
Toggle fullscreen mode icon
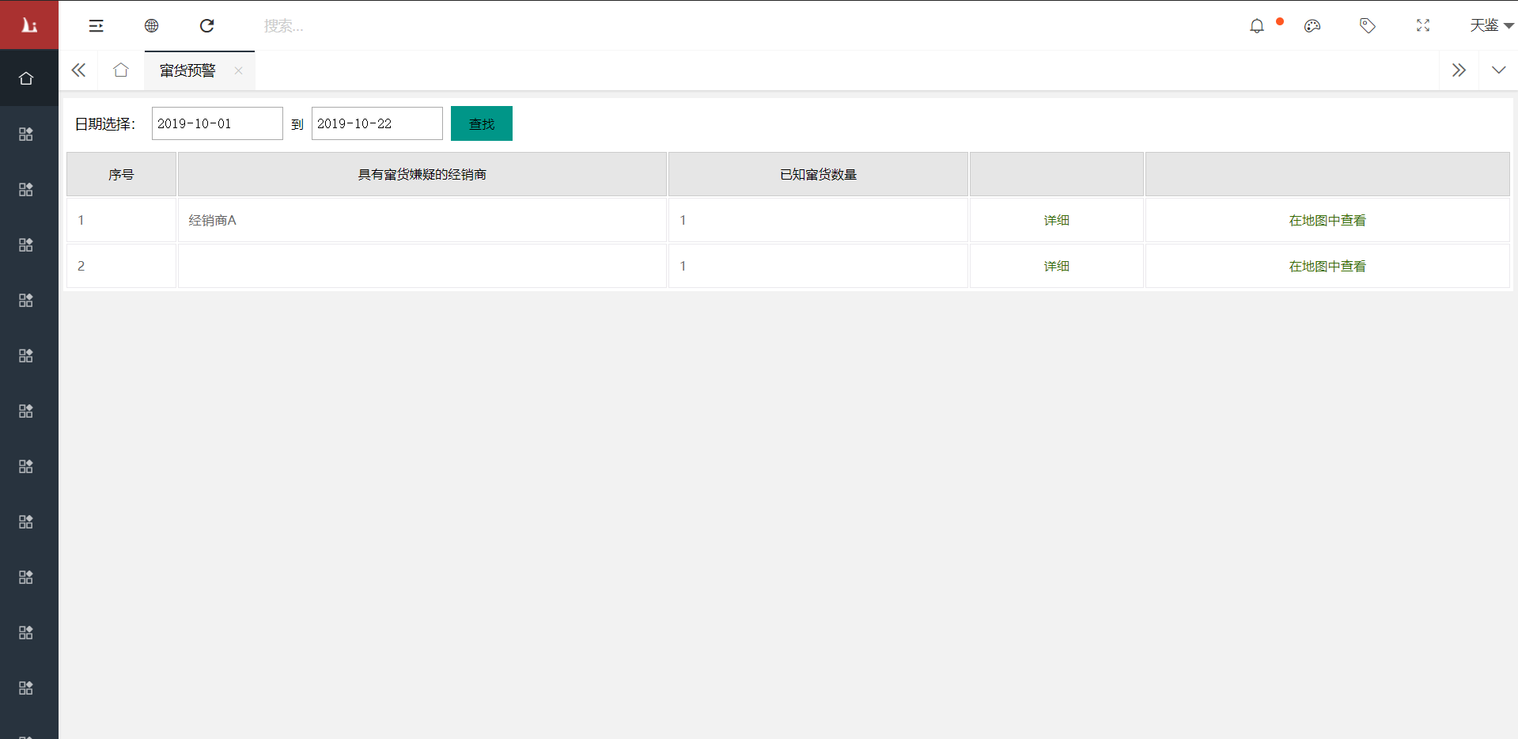pyautogui.click(x=1423, y=26)
